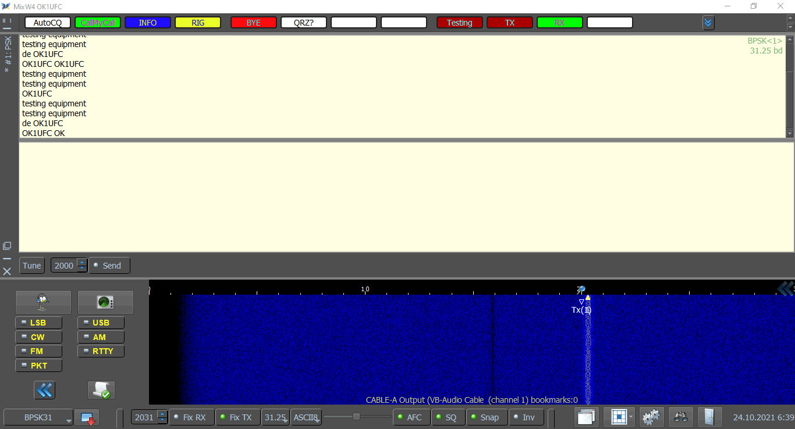Click the green radar receiver icon
This screenshot has height=429, width=795.
(105, 302)
